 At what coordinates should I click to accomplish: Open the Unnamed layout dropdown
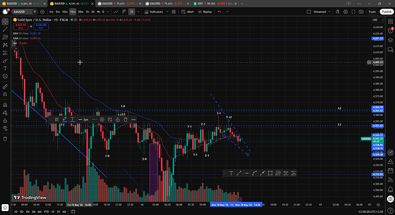click(x=321, y=12)
